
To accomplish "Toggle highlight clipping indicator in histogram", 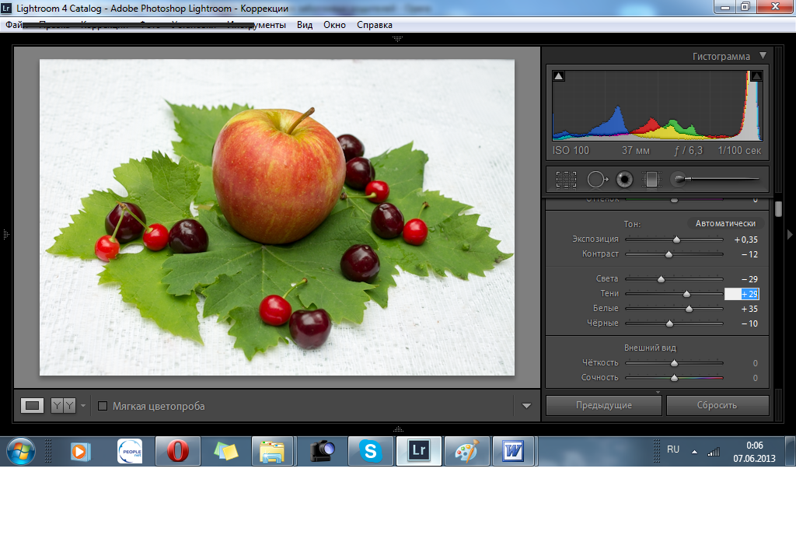I will coord(756,76).
